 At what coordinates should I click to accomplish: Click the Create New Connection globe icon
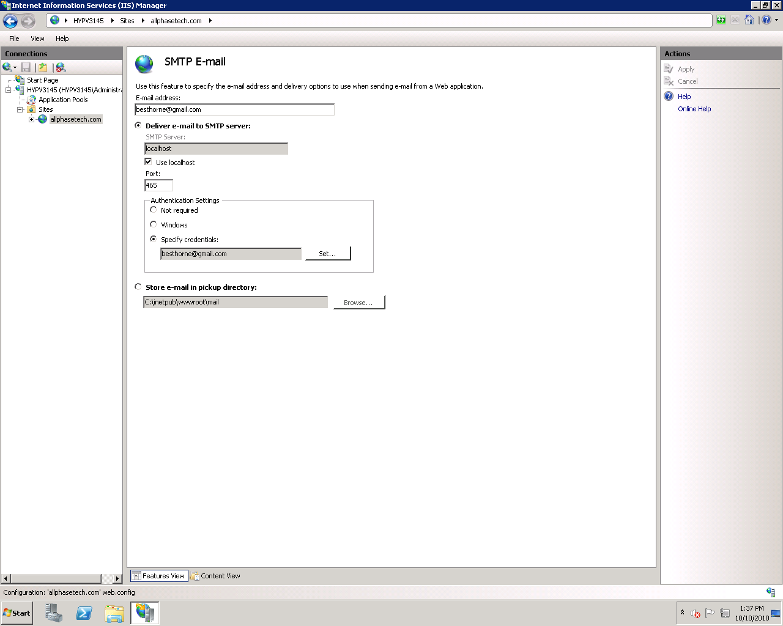click(x=7, y=67)
